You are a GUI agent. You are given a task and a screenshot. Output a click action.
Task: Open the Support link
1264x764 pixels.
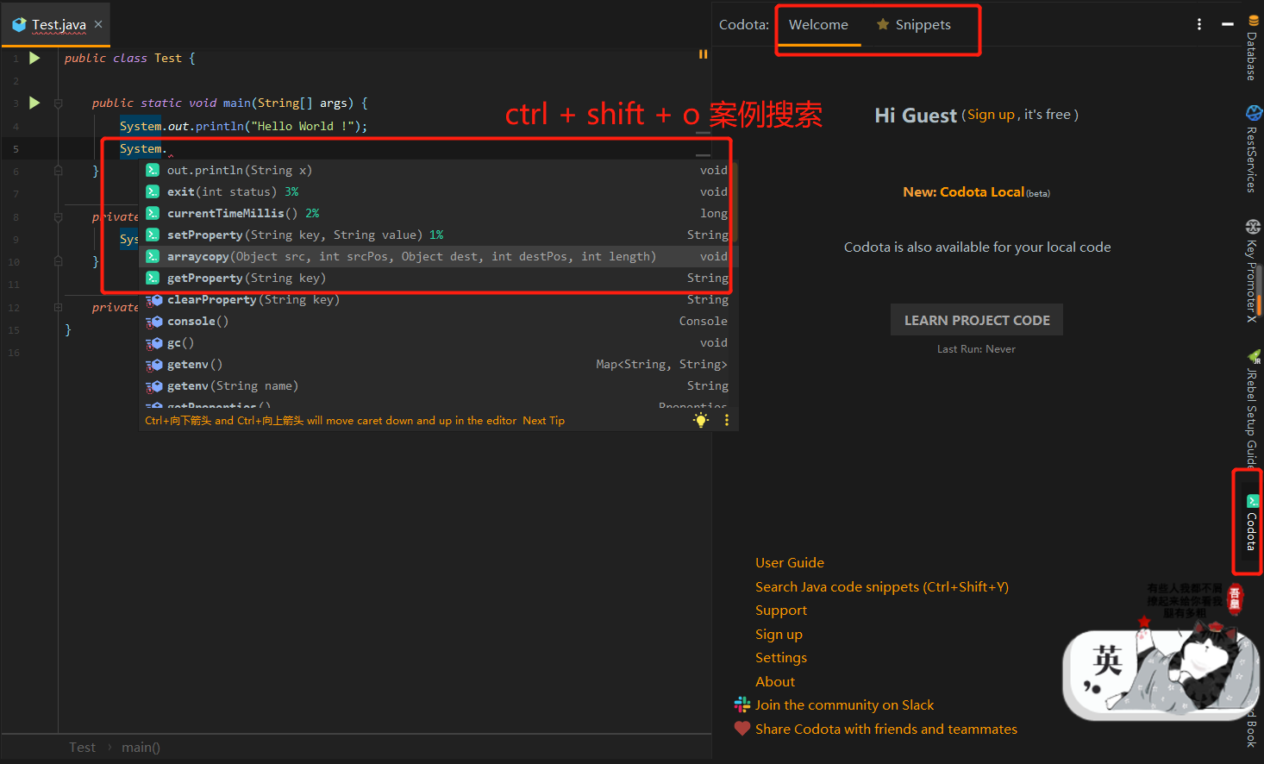[x=781, y=610]
